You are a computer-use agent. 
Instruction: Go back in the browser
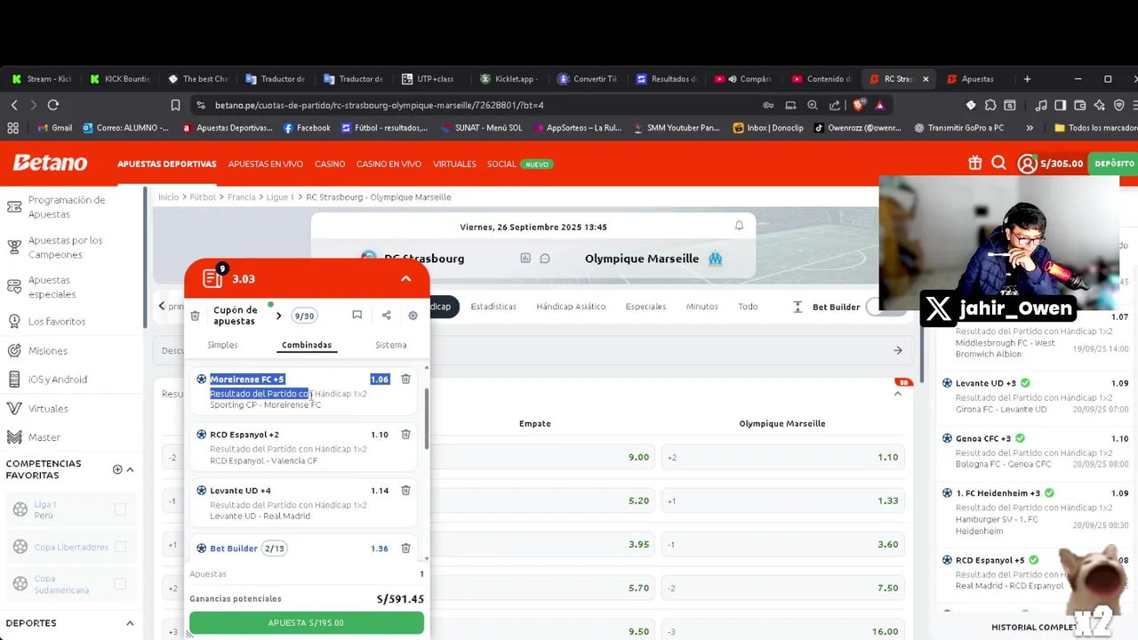pos(14,105)
